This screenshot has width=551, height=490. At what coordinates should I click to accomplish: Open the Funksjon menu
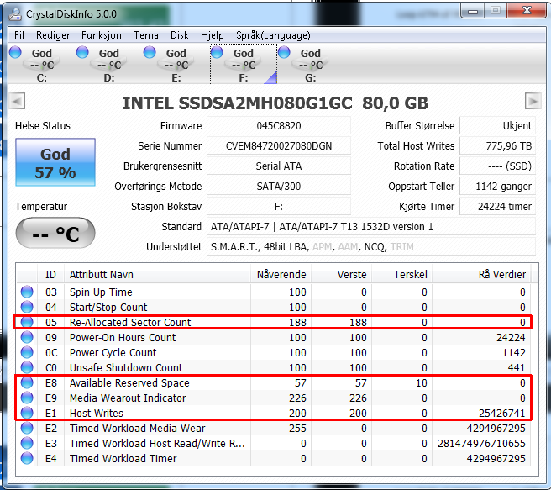[101, 35]
